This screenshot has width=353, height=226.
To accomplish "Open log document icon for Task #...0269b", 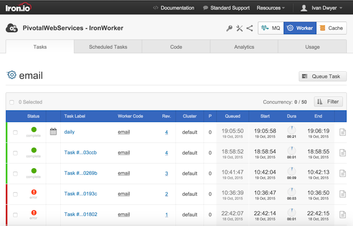I will (x=342, y=173).
